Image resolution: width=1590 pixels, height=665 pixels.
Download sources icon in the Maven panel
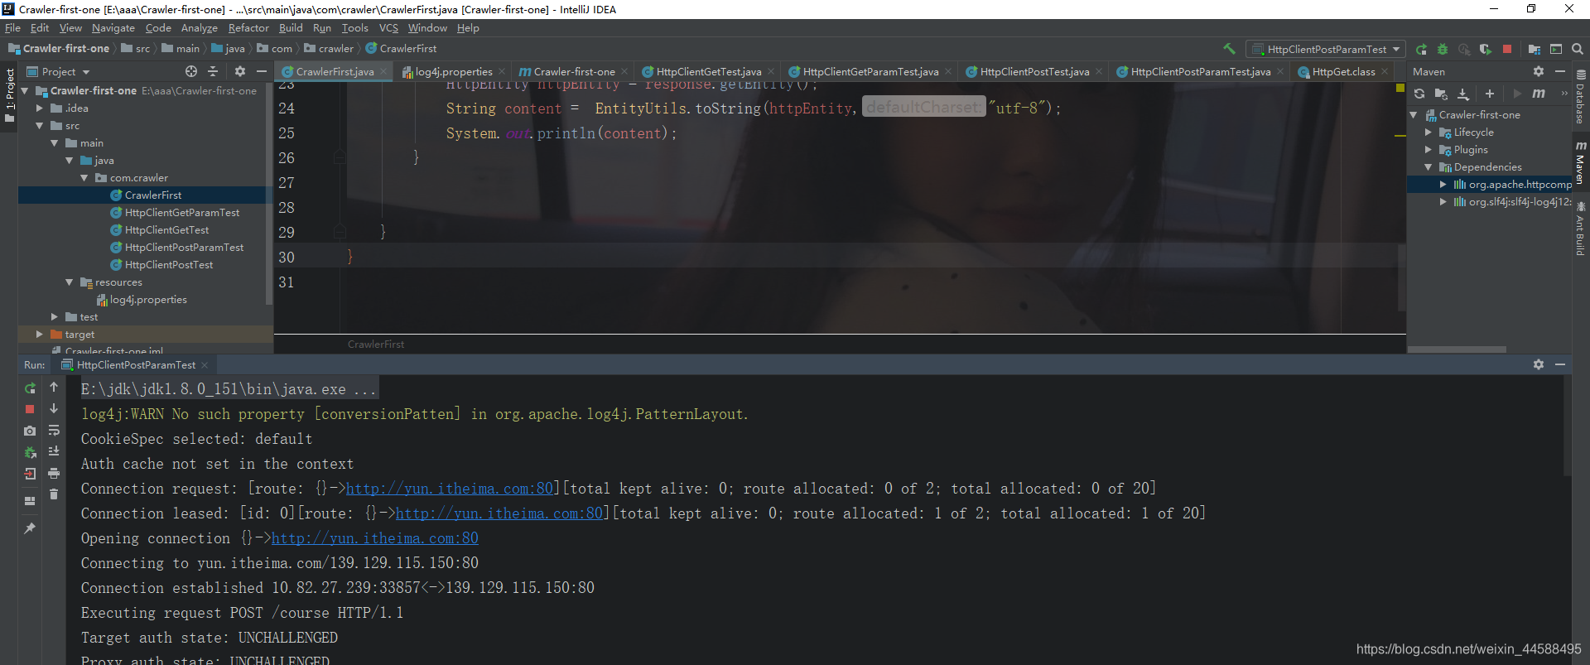(1463, 94)
